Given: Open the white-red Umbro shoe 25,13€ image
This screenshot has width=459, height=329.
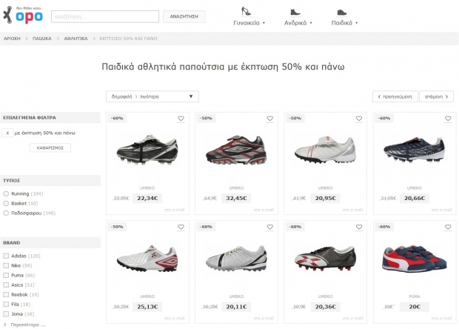Looking at the screenshot, I should pyautogui.click(x=147, y=259).
